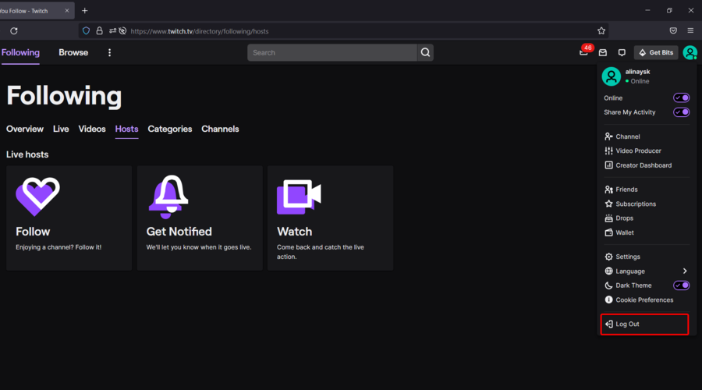Screen dimensions: 702x390
Task: Click the padlock site security icon
Action: 99,31
